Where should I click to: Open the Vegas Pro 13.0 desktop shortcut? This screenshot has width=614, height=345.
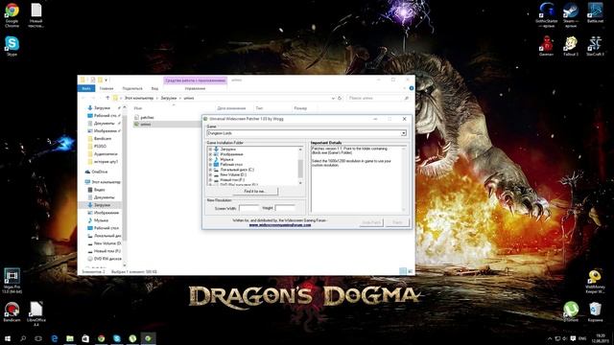pyautogui.click(x=12, y=281)
